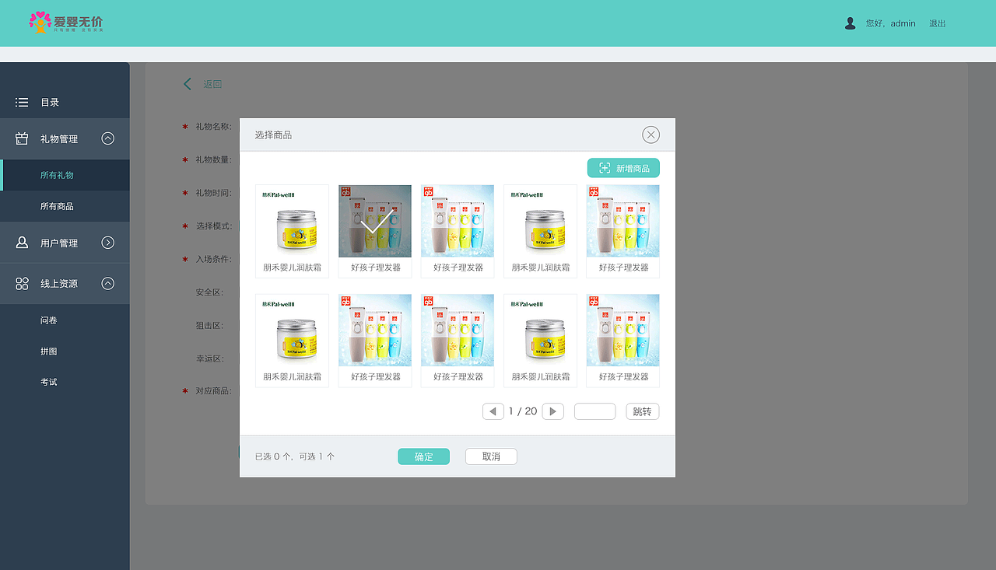Click the 跳转 jump button
This screenshot has height=570, width=996.
click(x=642, y=411)
